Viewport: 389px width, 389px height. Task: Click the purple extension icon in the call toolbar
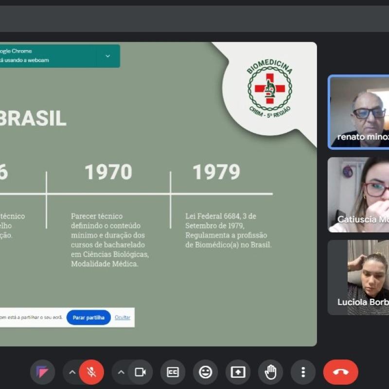(x=43, y=372)
